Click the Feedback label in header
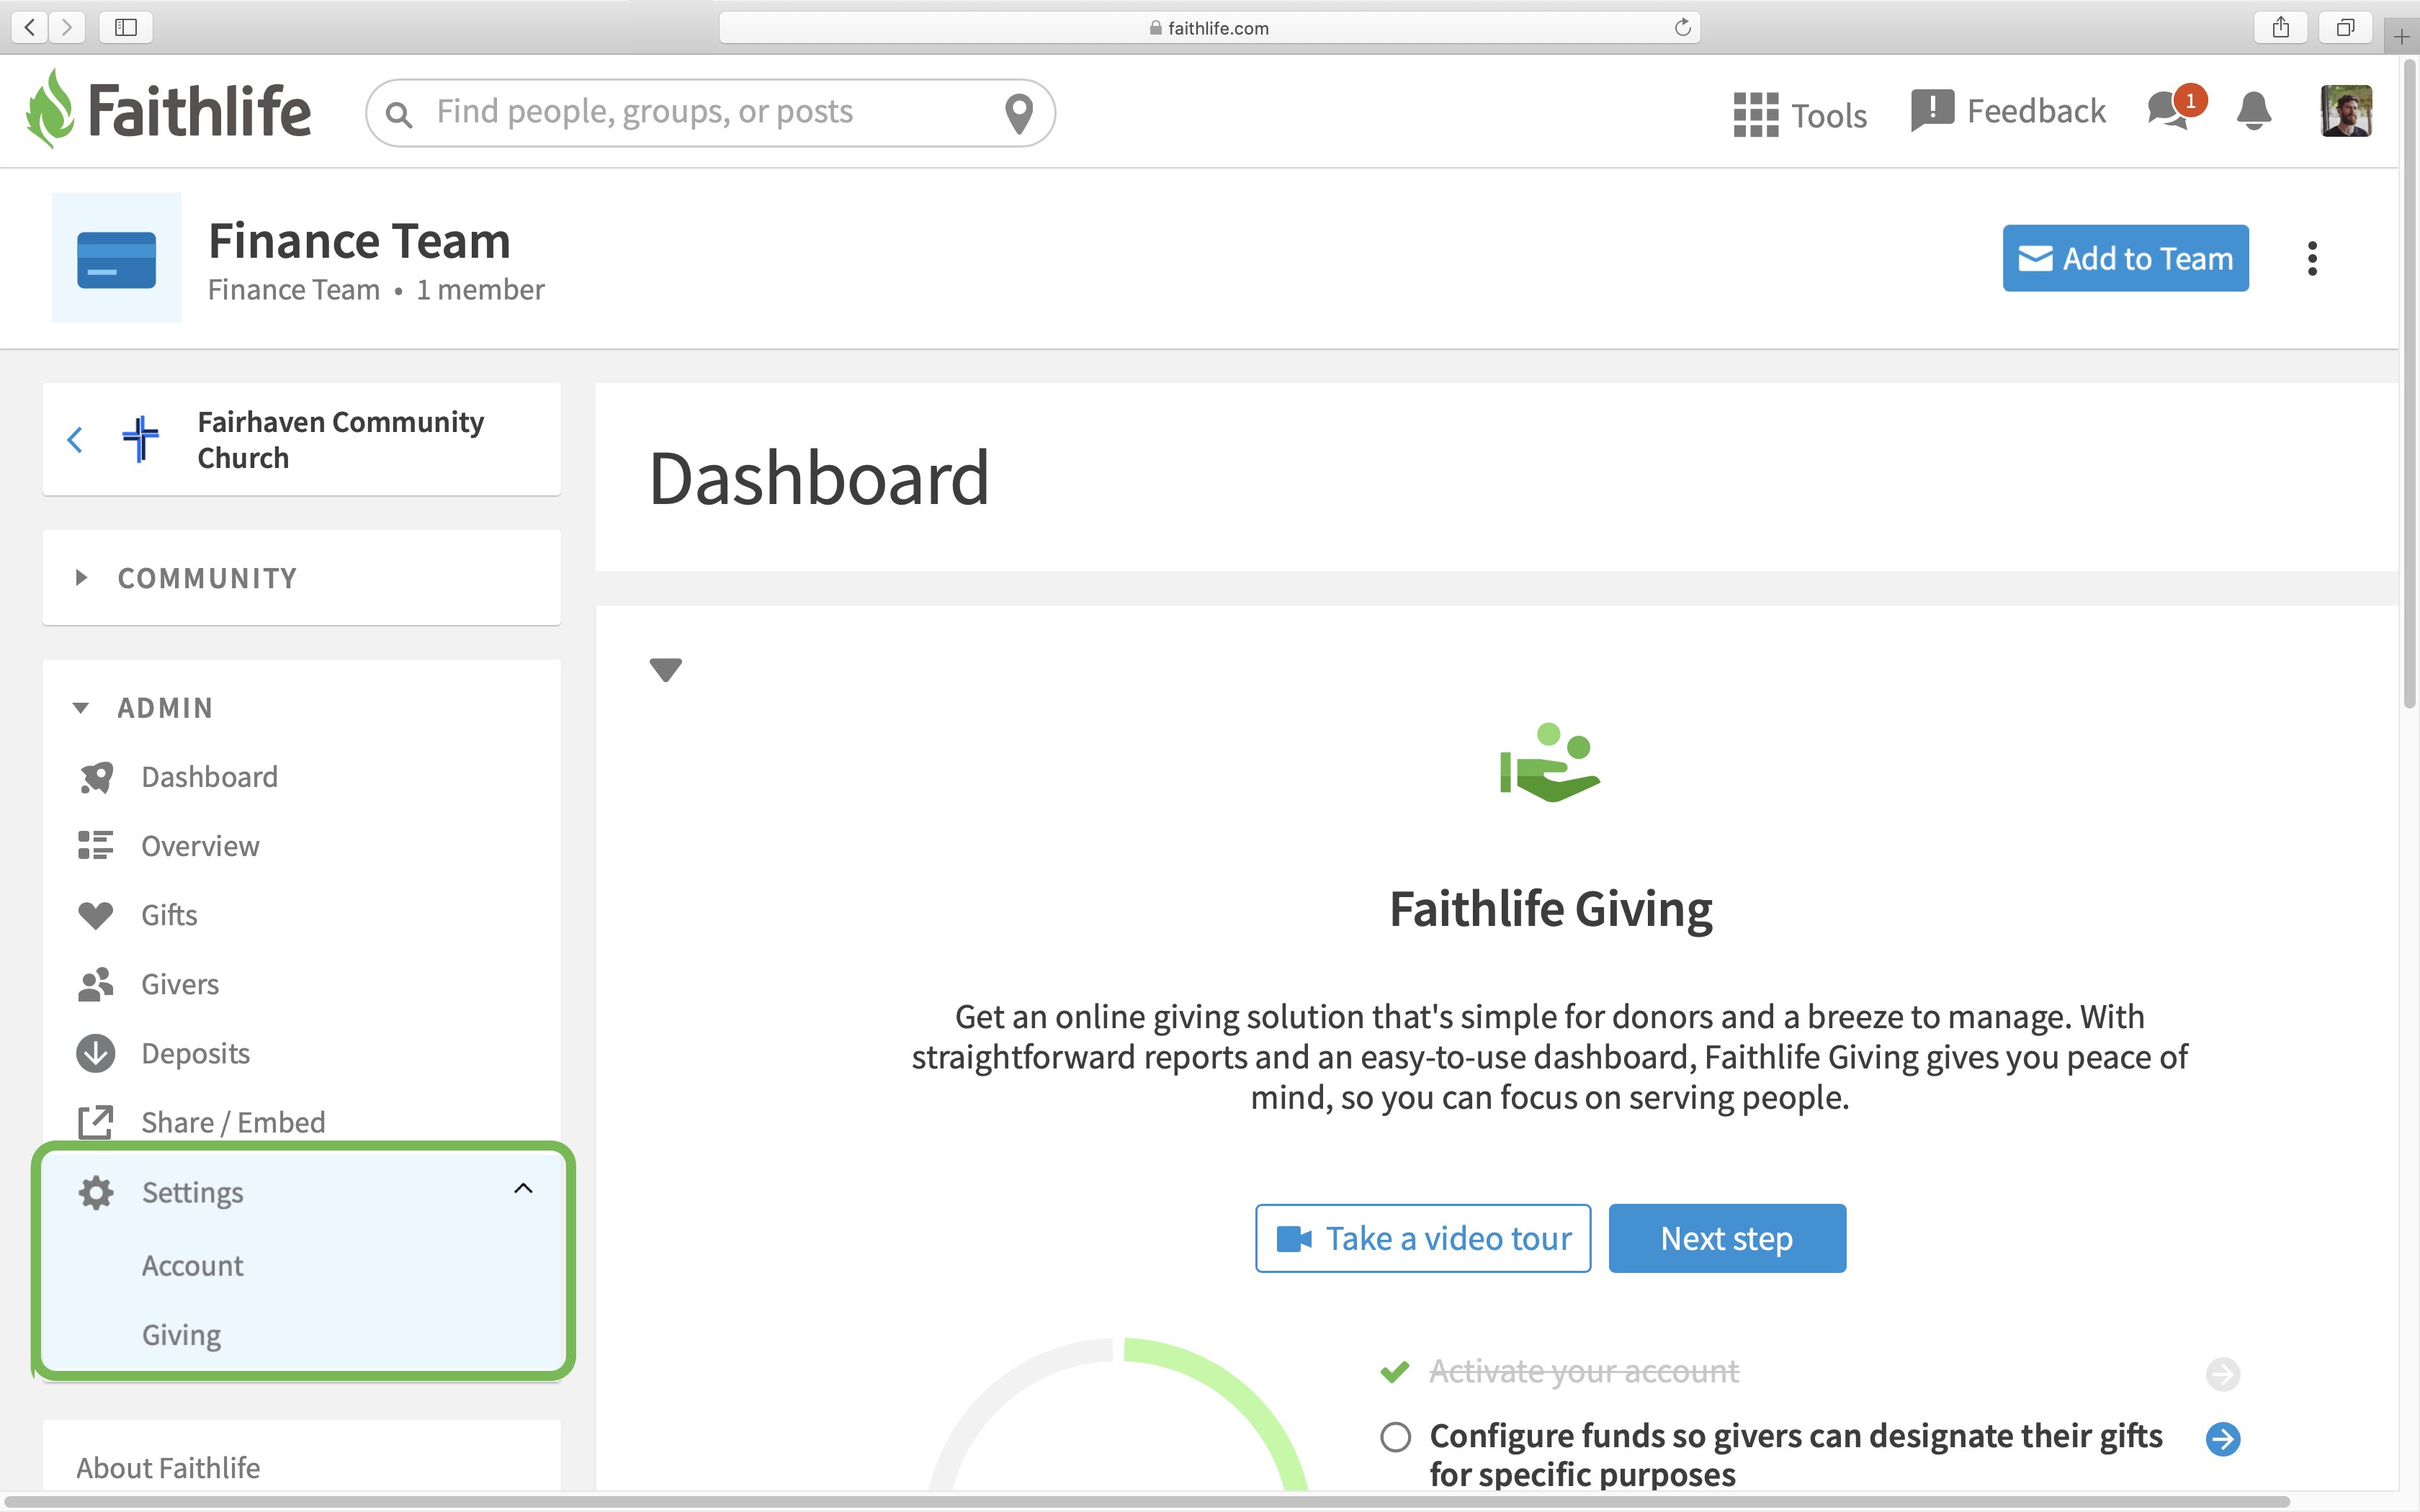 point(2036,111)
